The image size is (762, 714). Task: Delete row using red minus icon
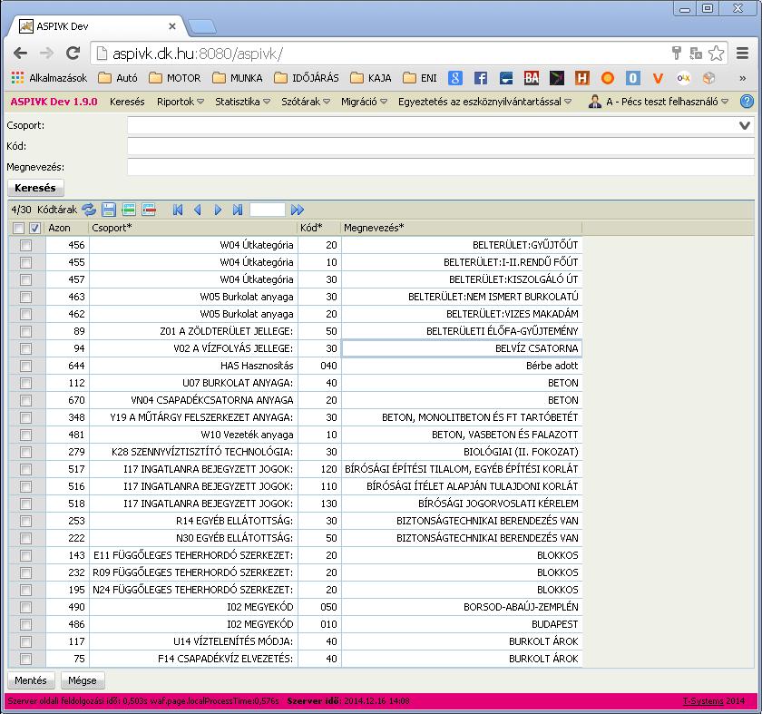coord(149,210)
